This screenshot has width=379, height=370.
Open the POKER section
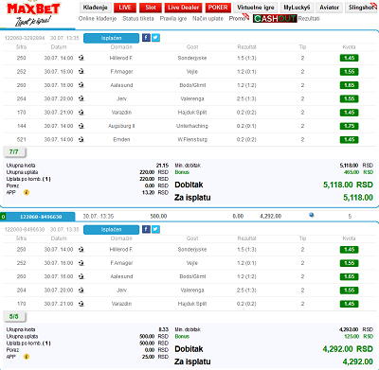[218, 8]
